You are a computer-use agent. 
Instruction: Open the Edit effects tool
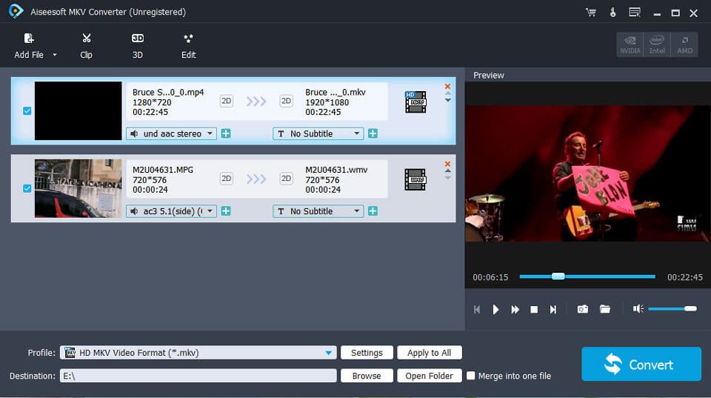(x=189, y=46)
